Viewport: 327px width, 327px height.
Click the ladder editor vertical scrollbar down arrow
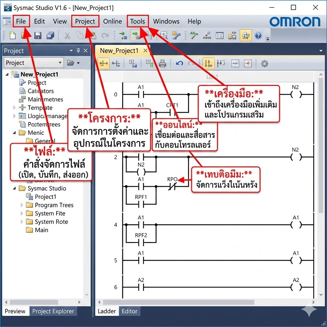pyautogui.click(x=321, y=295)
